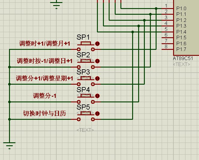This screenshot has height=160, width=199.
Task: Click pin P1.0 label on the chip
Action: [x=181, y=8]
